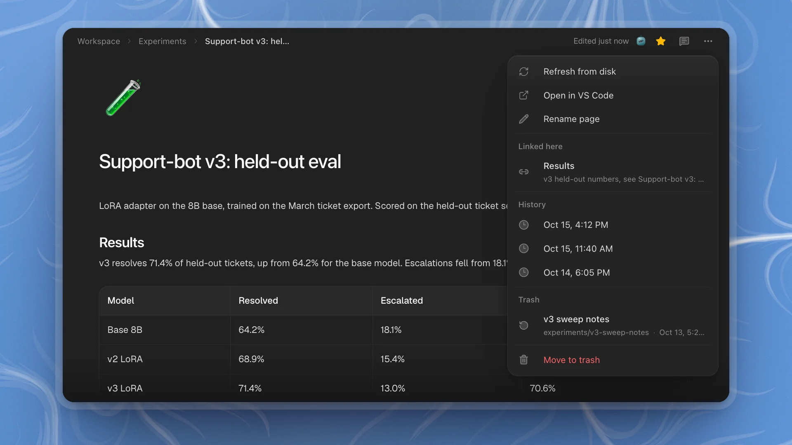Select the 18.1% table cell

click(440, 330)
